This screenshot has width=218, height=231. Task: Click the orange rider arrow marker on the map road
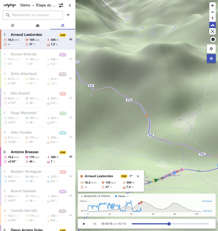147,115
